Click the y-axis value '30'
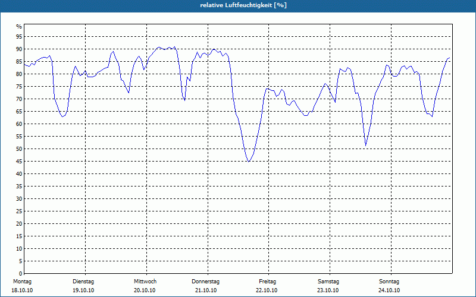The height and width of the screenshot is (297, 476). [x=19, y=199]
